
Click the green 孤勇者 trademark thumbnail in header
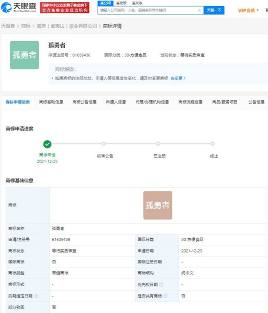point(24,55)
